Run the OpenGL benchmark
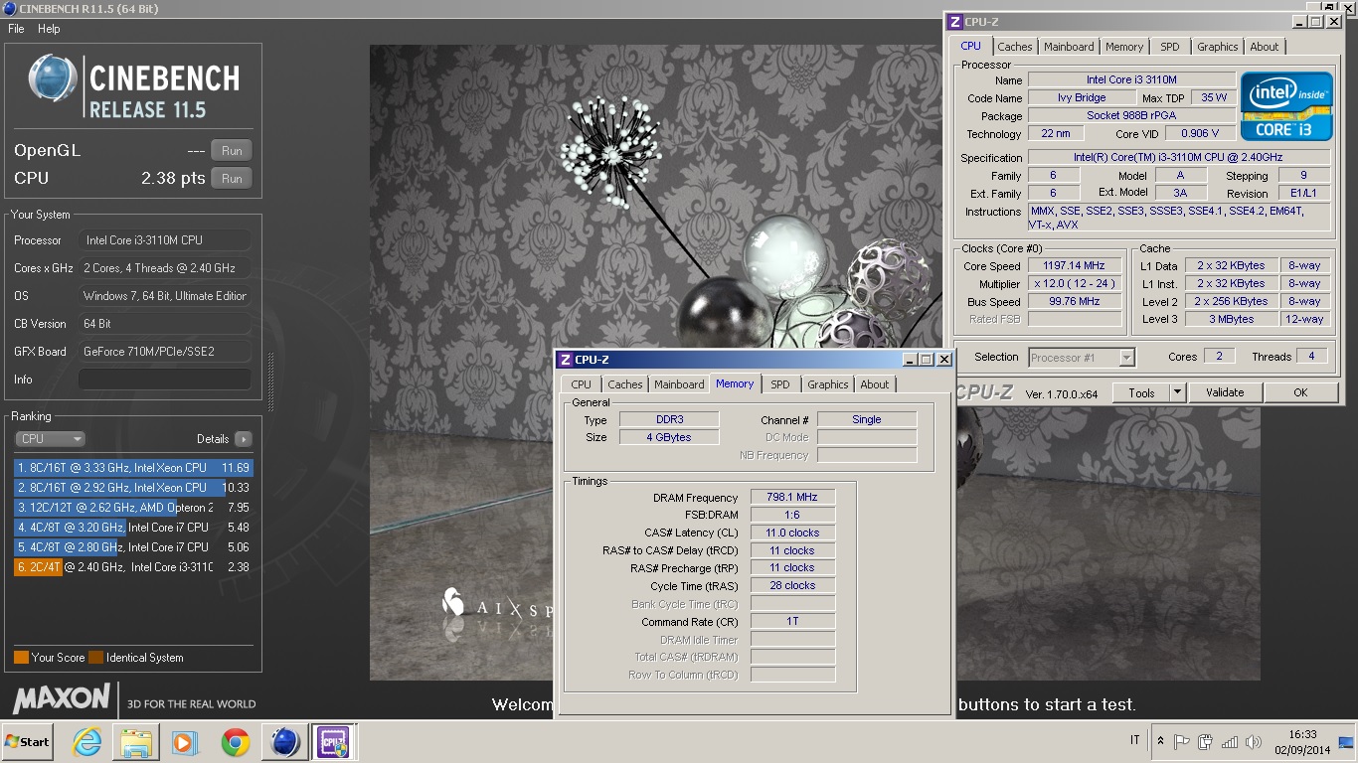Screen dimensions: 1358x763 point(232,151)
